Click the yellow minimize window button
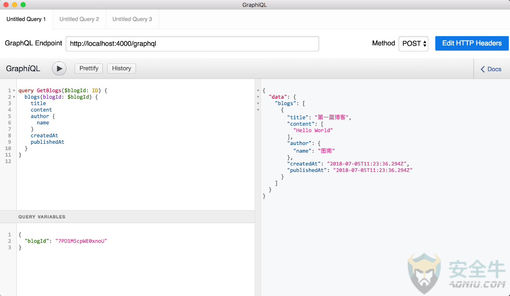Viewport: 510px width, 296px height. point(14,5)
